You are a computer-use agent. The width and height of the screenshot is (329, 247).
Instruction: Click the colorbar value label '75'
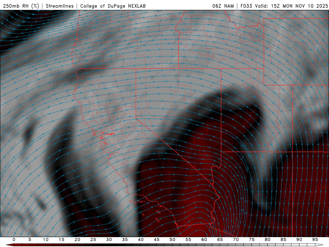[x=252, y=240]
